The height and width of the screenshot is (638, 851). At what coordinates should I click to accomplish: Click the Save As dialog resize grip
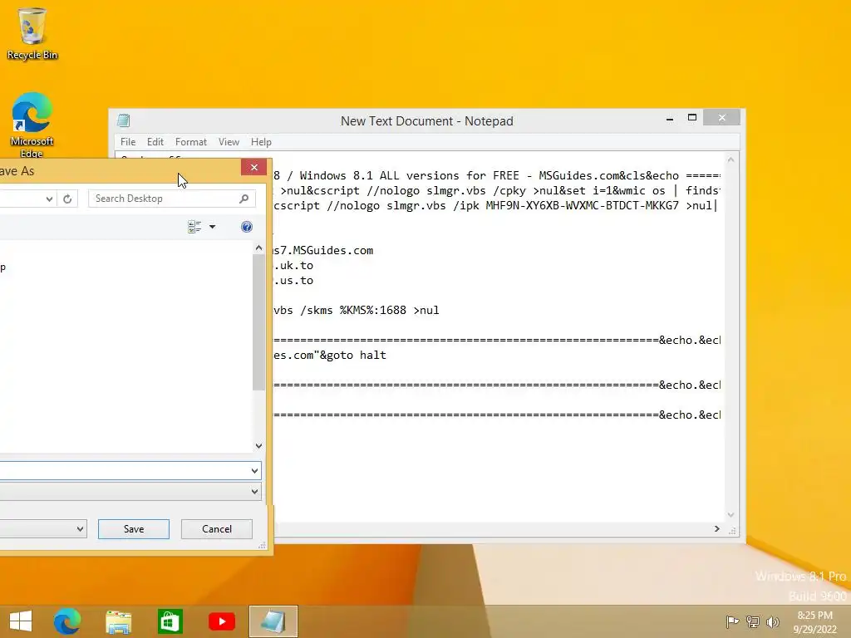[x=262, y=545]
